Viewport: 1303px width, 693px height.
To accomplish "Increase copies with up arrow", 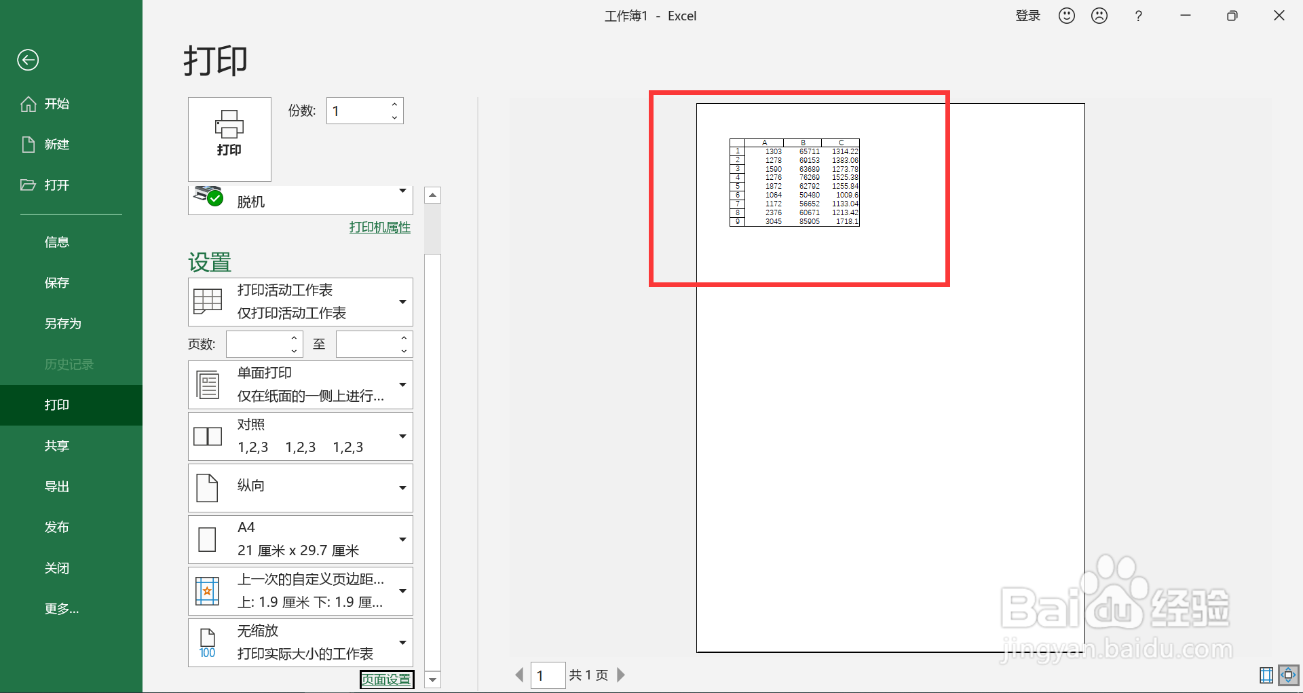I will pyautogui.click(x=394, y=105).
